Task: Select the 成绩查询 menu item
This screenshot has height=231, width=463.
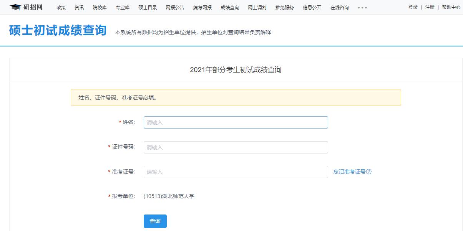Action: [229, 7]
